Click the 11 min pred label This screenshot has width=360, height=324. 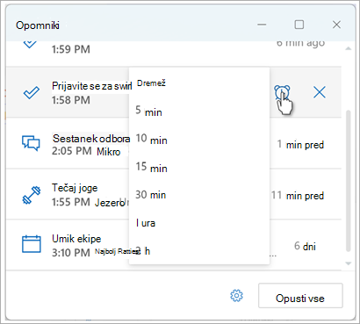point(298,196)
